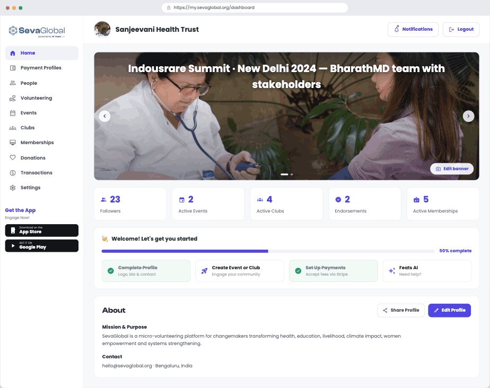
Task: Edit the banner image
Action: 452,169
